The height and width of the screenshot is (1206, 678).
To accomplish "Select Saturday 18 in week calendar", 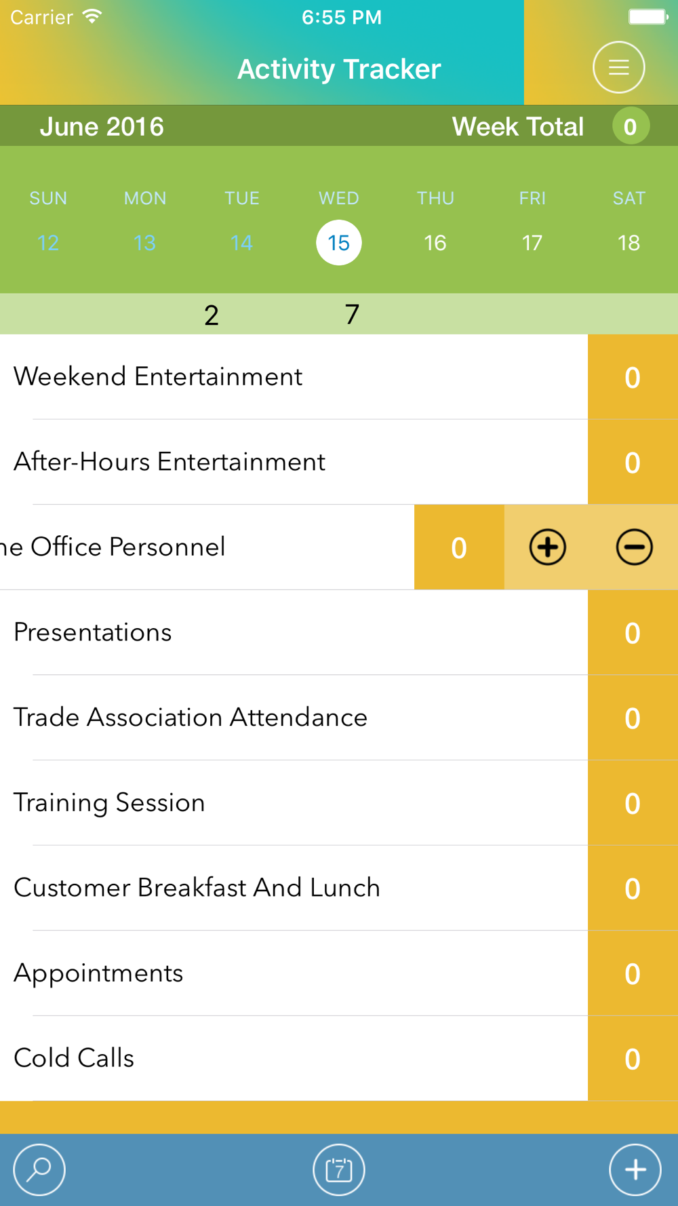I will click(629, 243).
